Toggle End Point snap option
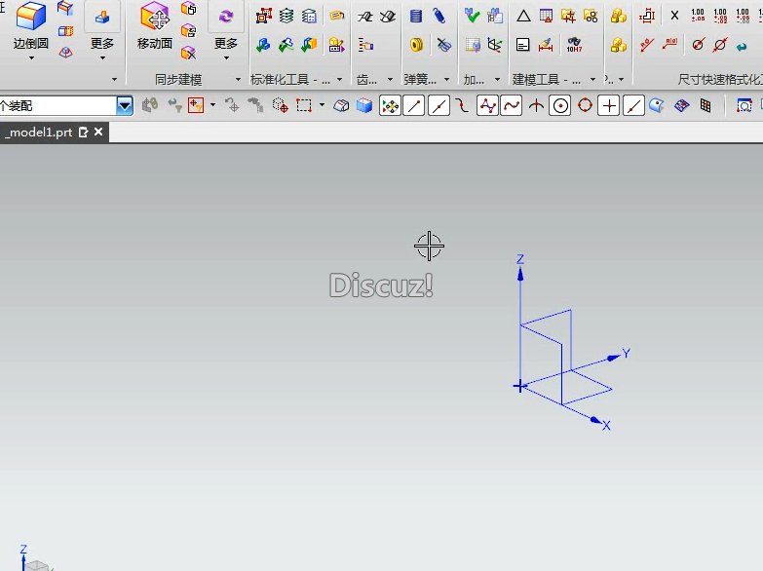This screenshot has height=571, width=763. (414, 105)
